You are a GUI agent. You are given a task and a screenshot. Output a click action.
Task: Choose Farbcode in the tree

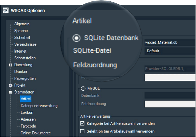tap(28, 126)
